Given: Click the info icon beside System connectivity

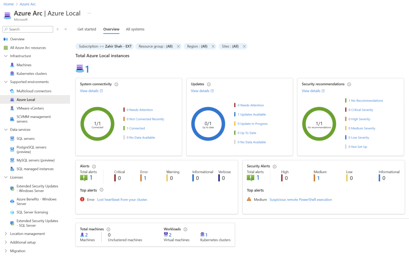Looking at the screenshot, I should point(116,84).
